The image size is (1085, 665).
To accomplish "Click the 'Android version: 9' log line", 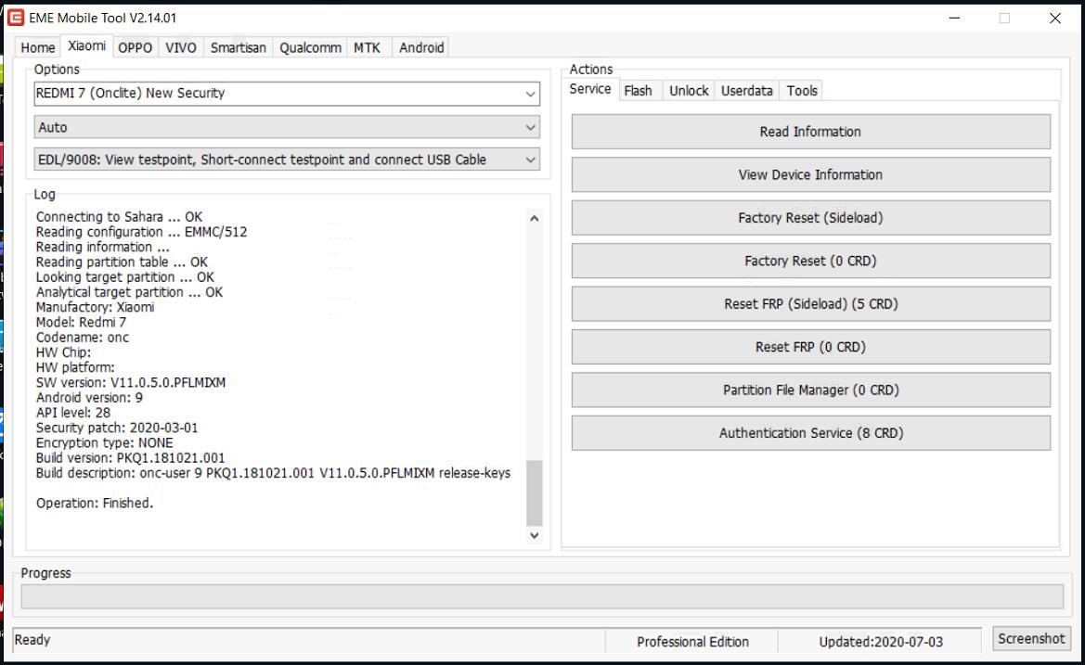I will (89, 398).
